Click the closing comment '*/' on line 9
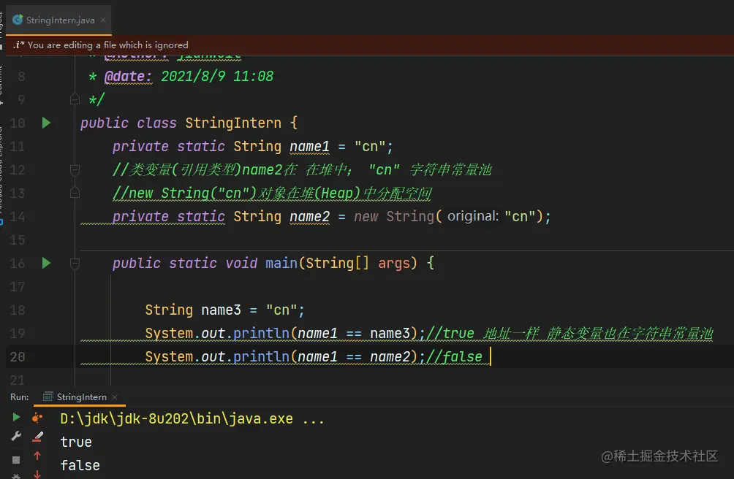This screenshot has width=734, height=479. 97,99
